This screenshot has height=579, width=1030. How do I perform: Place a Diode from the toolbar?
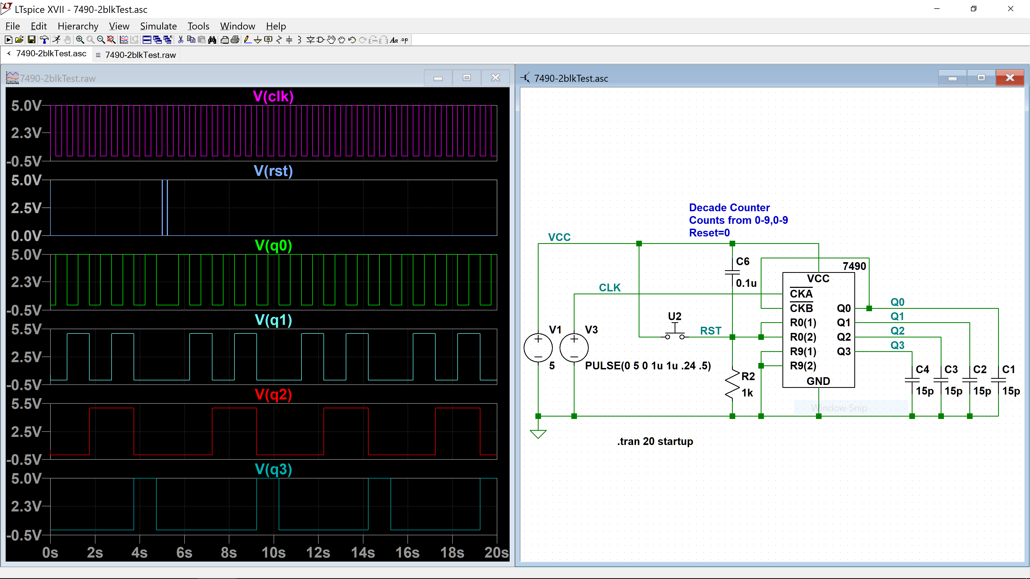coord(310,40)
